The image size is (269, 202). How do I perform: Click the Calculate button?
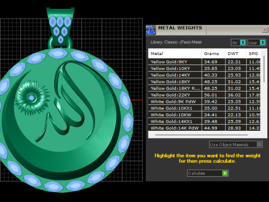click(x=208, y=173)
